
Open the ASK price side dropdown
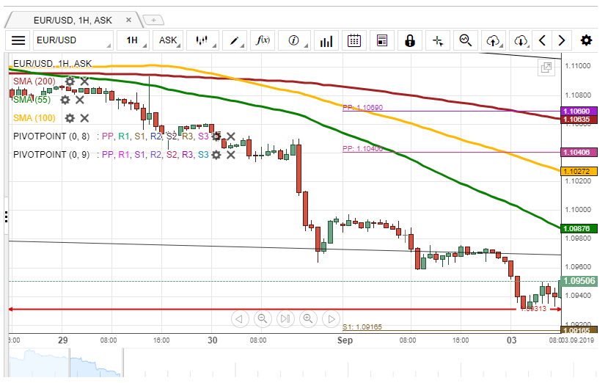(168, 40)
